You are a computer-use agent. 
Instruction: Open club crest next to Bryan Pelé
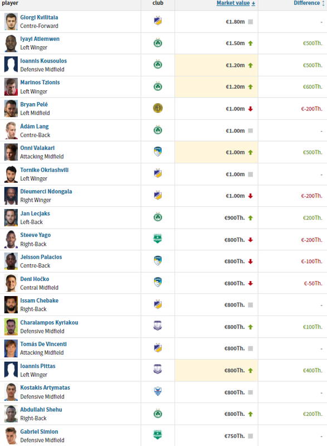click(x=158, y=108)
